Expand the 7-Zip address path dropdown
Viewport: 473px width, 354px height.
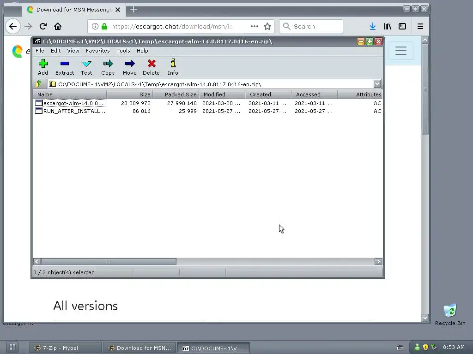[377, 84]
